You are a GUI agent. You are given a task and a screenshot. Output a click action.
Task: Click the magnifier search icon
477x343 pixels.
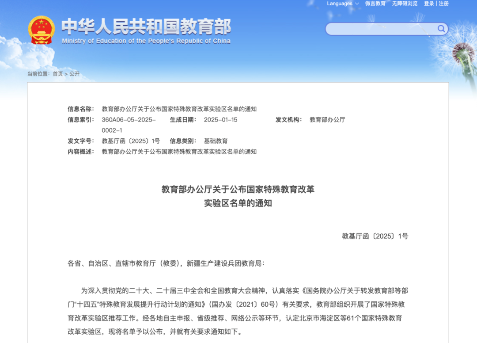(441, 29)
